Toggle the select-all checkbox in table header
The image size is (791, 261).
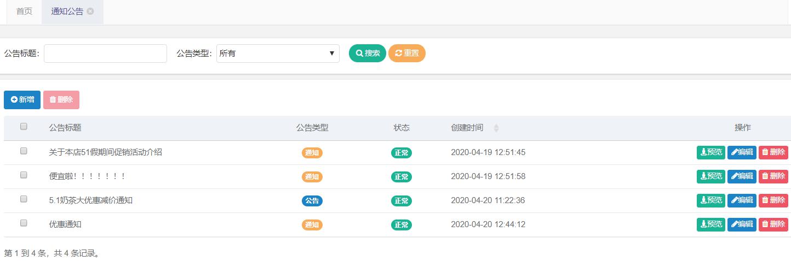(24, 127)
